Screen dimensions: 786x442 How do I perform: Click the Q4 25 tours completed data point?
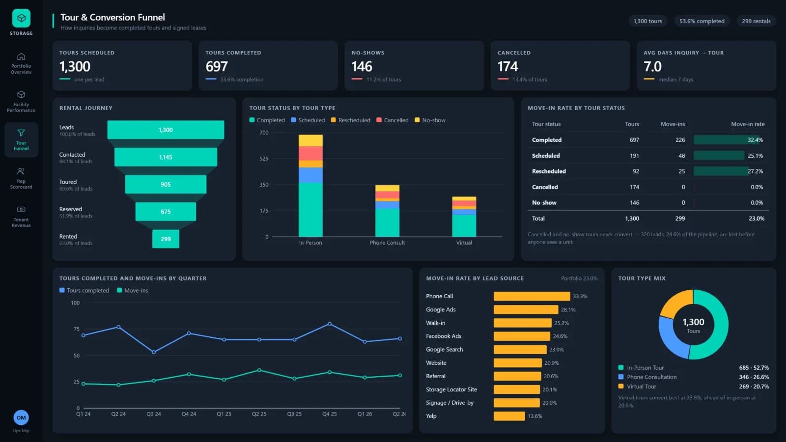pyautogui.click(x=329, y=324)
